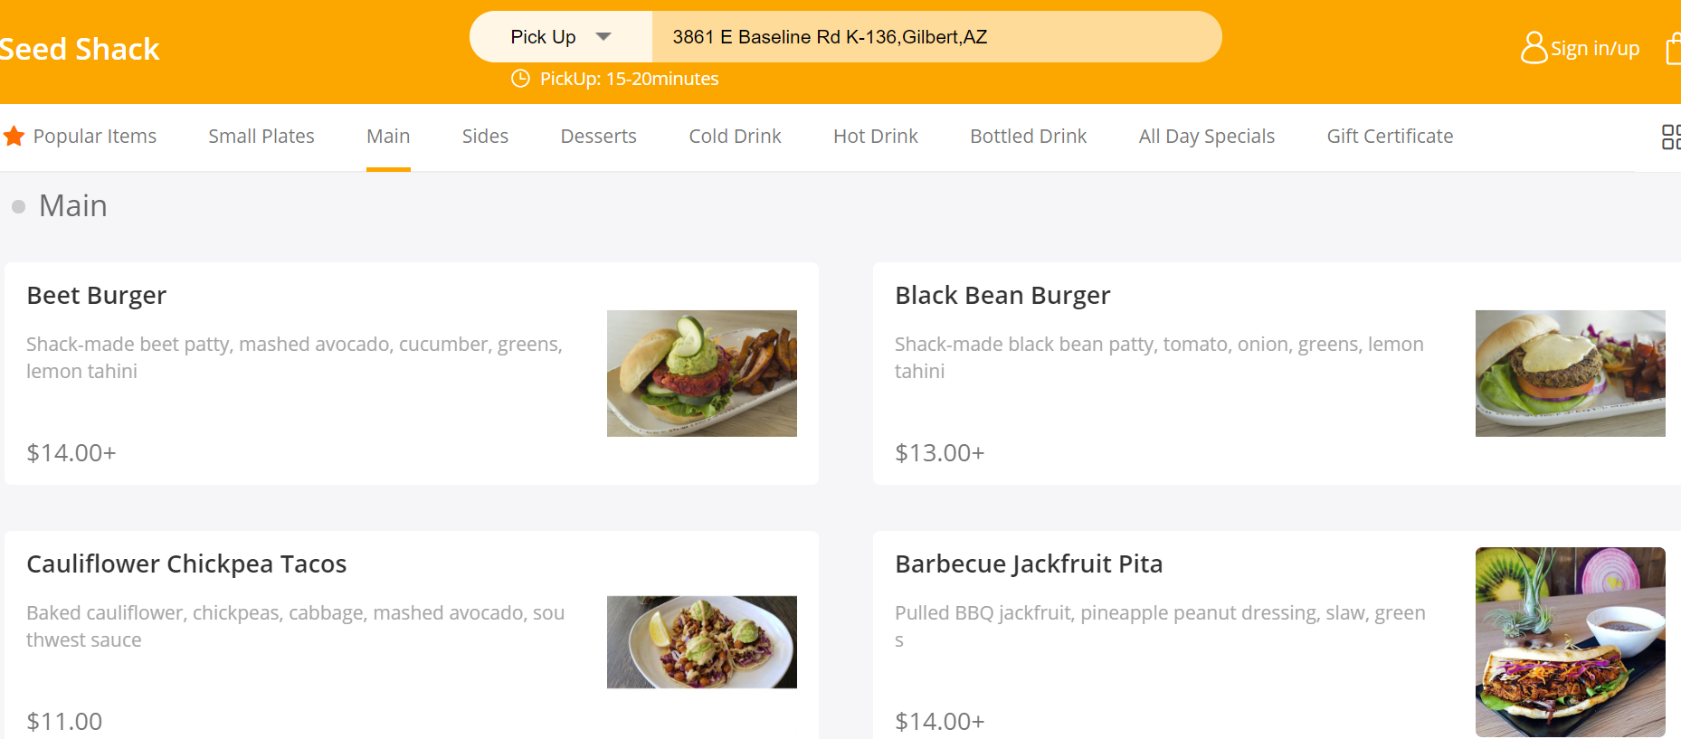Click the user profile icon
The image size is (1681, 739).
(1534, 48)
